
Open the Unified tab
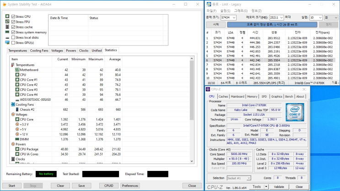pos(97,51)
